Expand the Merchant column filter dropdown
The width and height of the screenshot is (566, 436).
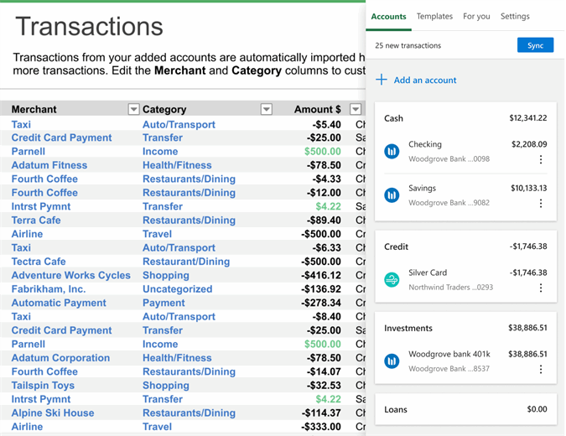click(133, 109)
